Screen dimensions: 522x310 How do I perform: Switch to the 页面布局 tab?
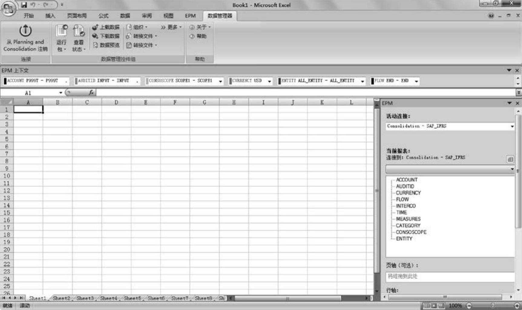click(x=77, y=16)
